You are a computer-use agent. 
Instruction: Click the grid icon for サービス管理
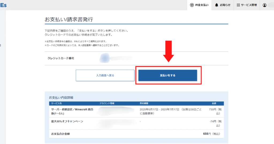coord(238,5)
